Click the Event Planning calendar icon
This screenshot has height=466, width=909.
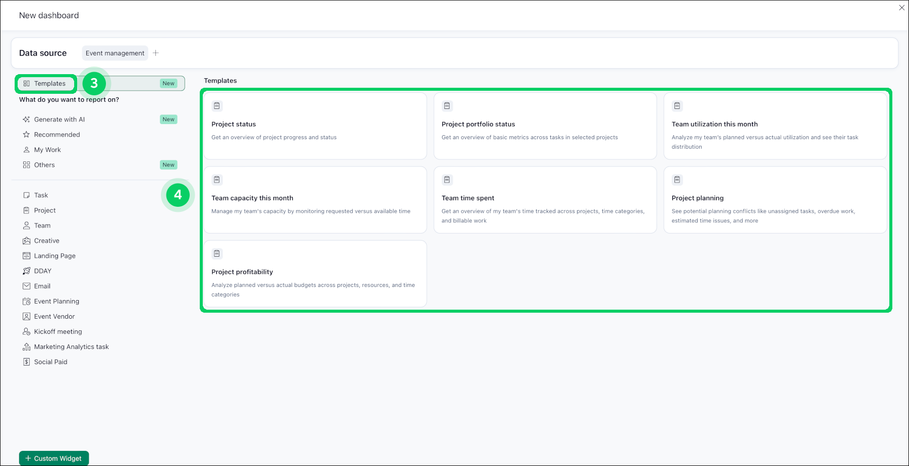(26, 301)
